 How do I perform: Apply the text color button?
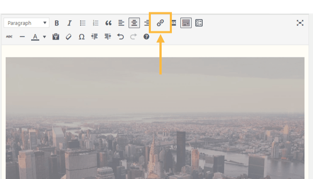[35, 37]
